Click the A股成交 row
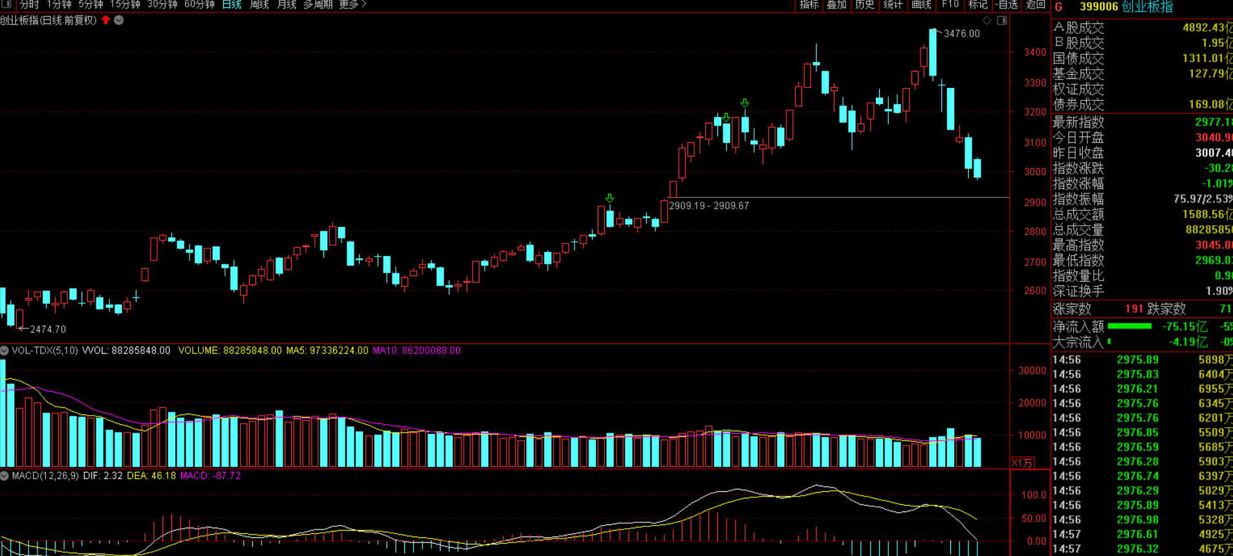1233x556 pixels. click(1142, 28)
